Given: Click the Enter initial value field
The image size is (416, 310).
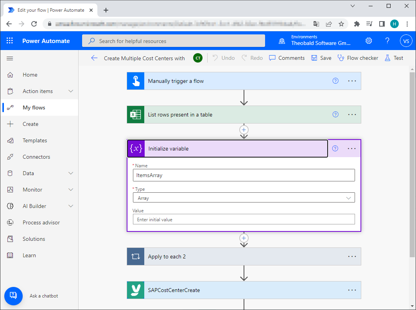Looking at the screenshot, I should [x=244, y=220].
